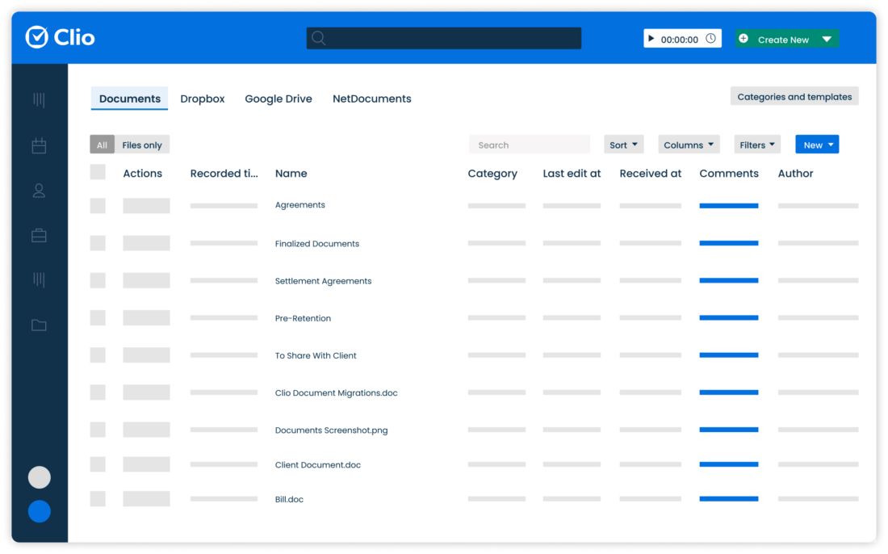Start the timer with the play icon
Screen dimensions: 888x554
tap(651, 38)
